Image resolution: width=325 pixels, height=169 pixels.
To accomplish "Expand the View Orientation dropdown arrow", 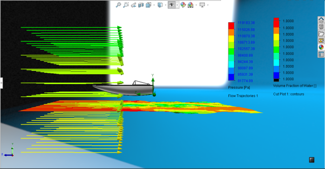I will coord(154,5).
